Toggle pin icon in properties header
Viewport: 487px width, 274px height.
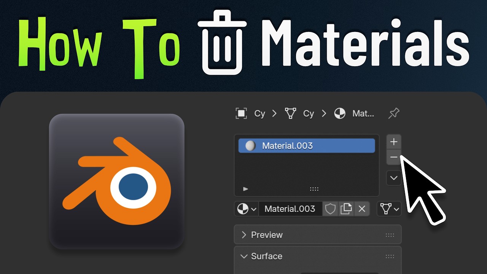coord(394,113)
